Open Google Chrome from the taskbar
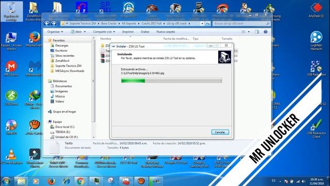Screen dimensions: 330x186 [80, 181]
